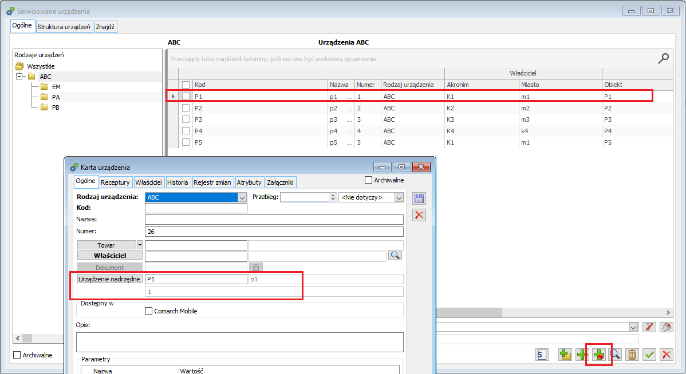Viewport: 686px width, 374px height.
Task: Click the K4 cell in the Akronim column
Action: [x=482, y=130]
